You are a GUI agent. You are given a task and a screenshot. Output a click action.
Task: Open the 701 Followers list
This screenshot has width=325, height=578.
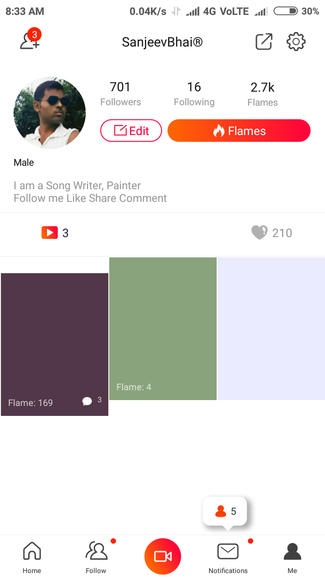(120, 93)
